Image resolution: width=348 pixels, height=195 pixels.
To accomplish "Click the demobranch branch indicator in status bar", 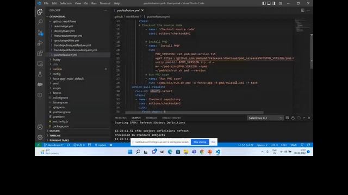I will click(x=54, y=145).
